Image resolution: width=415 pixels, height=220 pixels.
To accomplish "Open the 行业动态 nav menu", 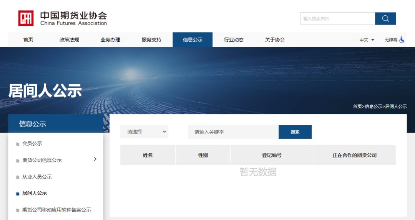I will 234,39.
